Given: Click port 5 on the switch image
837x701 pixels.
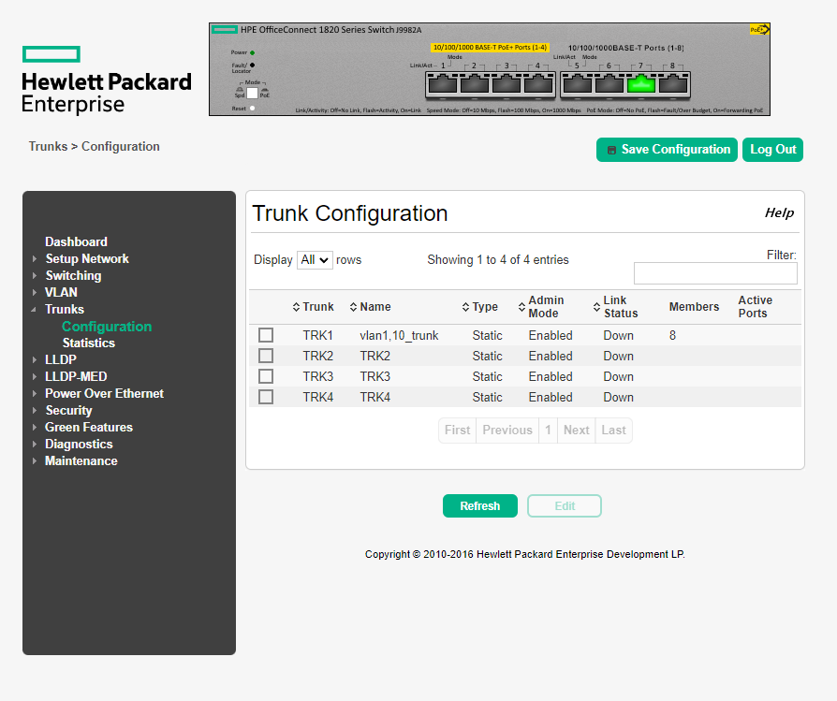Looking at the screenshot, I should [x=577, y=83].
